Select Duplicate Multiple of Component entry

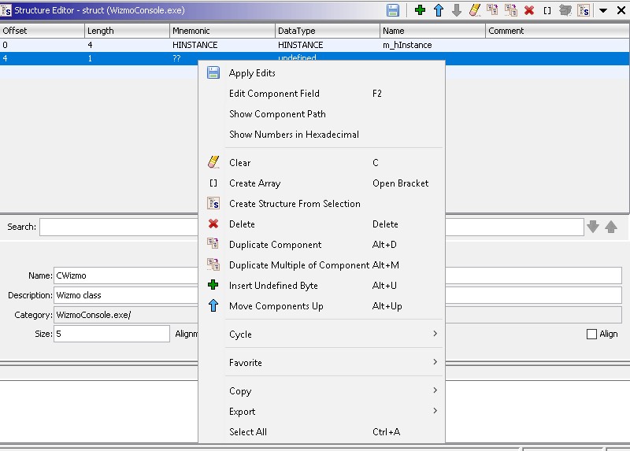pyautogui.click(x=321, y=265)
